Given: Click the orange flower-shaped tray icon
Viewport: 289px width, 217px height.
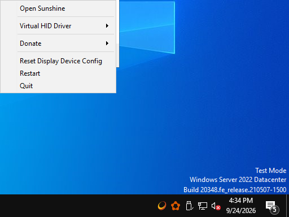Looking at the screenshot, I should coord(176,206).
